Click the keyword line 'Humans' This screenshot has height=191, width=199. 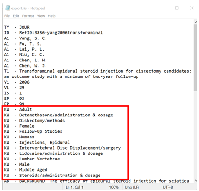[19, 137]
